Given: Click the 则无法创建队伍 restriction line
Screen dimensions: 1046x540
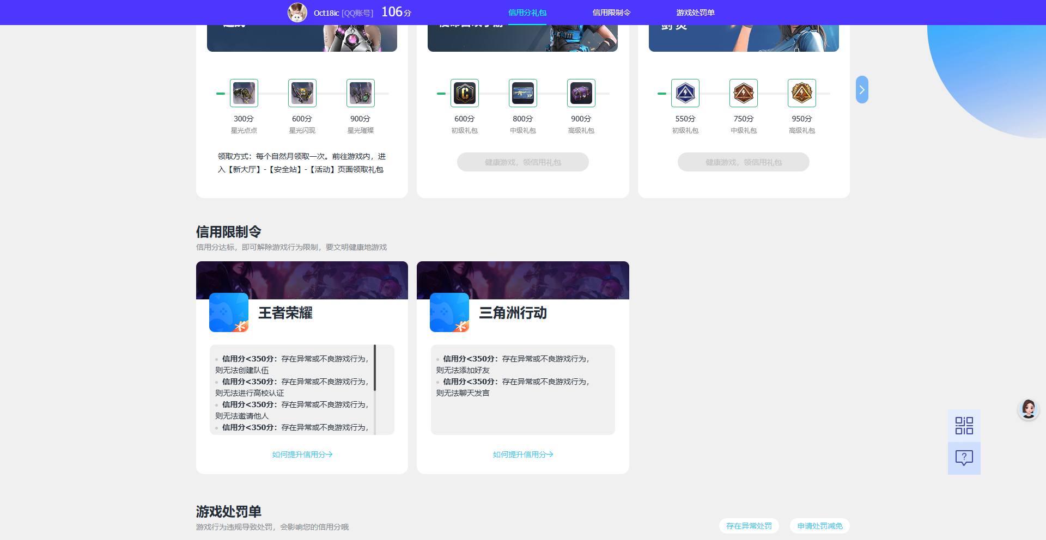Looking at the screenshot, I should coord(242,370).
